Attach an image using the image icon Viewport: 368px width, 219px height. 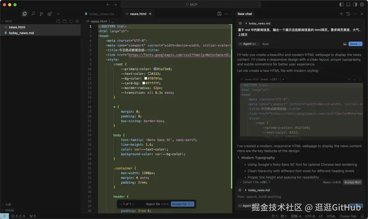point(345,44)
